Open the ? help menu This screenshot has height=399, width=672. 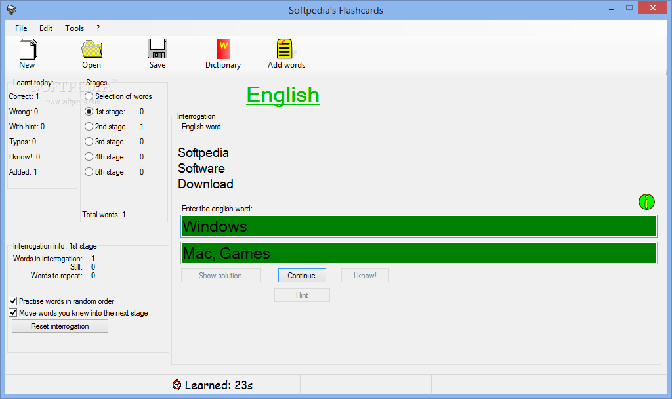pos(98,28)
